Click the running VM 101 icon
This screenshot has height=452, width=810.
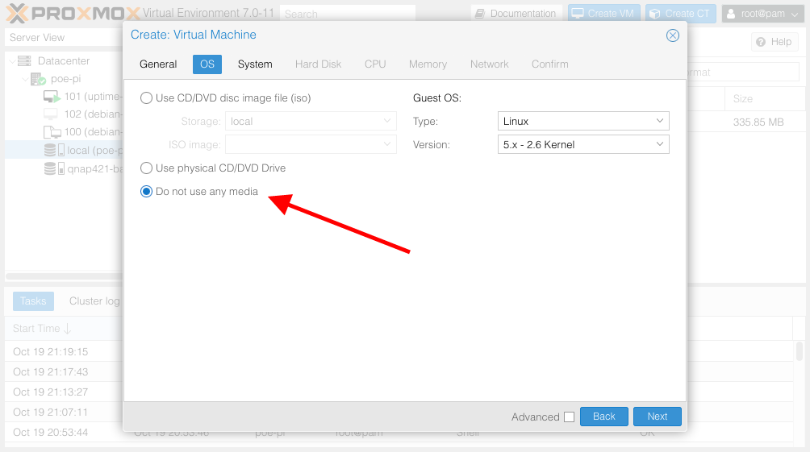(x=52, y=97)
